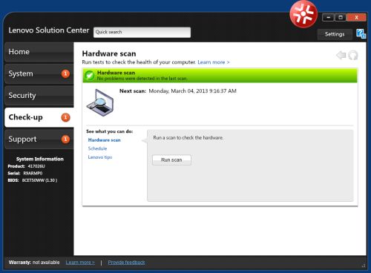Open the Home tab
371x273 pixels.
click(x=39, y=52)
